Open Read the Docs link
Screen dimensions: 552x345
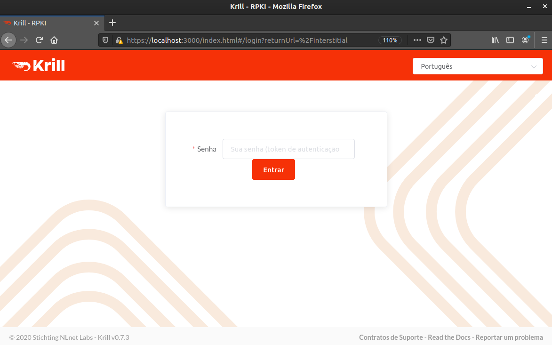449,337
